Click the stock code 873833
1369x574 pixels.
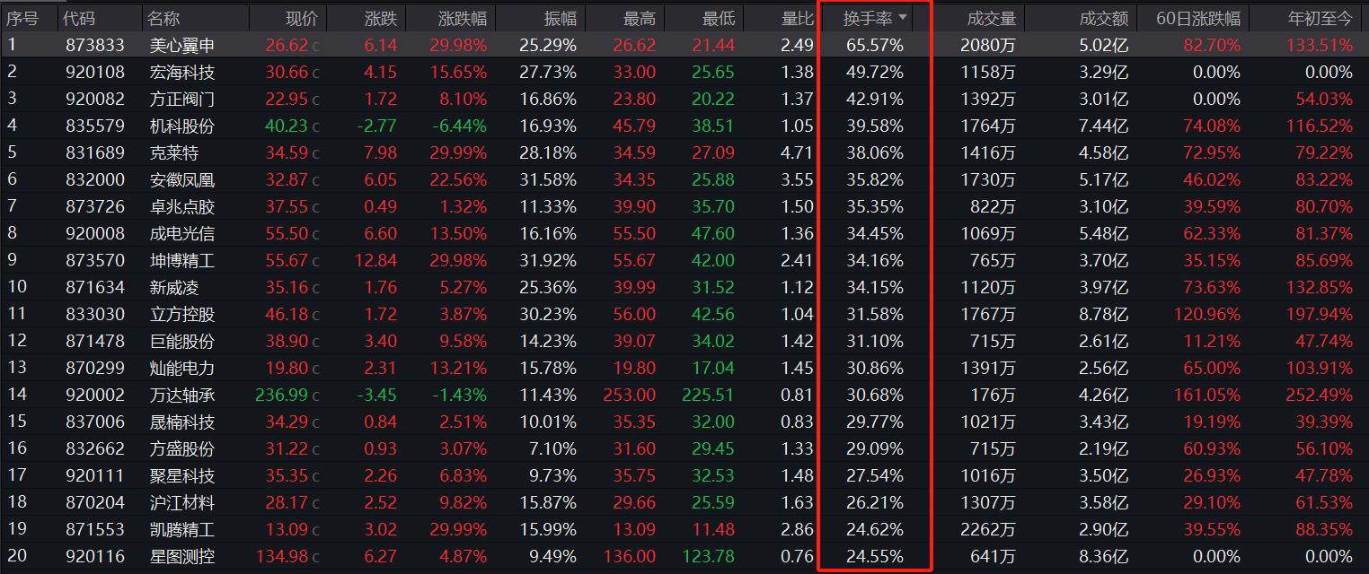(95, 45)
